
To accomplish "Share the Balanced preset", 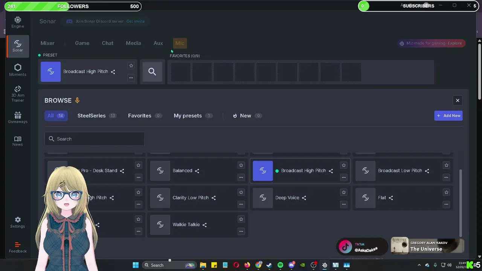I will (197, 171).
